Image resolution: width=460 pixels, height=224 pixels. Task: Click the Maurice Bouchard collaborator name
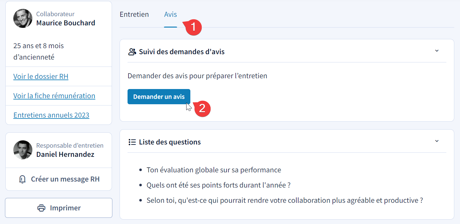pyautogui.click(x=66, y=23)
